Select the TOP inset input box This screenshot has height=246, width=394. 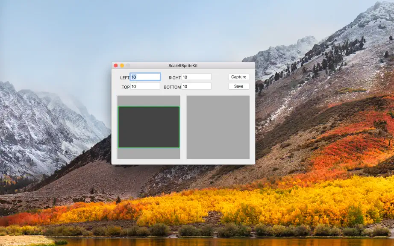(x=145, y=86)
